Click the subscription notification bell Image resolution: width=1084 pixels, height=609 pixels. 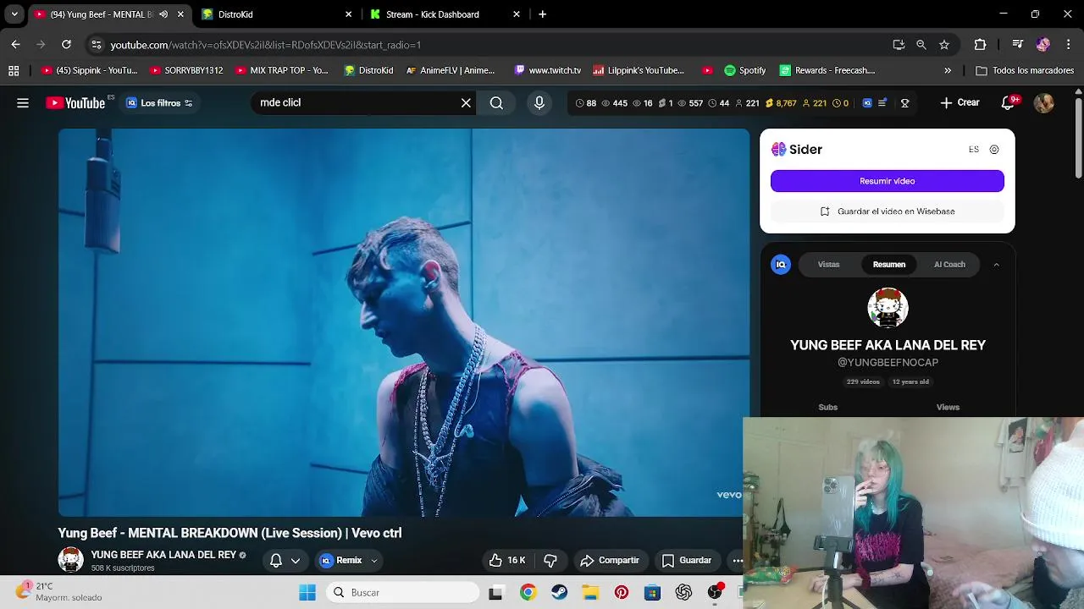tap(276, 560)
